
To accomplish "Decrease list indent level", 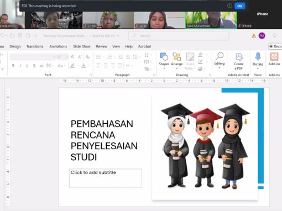I will pyautogui.click(x=121, y=57).
